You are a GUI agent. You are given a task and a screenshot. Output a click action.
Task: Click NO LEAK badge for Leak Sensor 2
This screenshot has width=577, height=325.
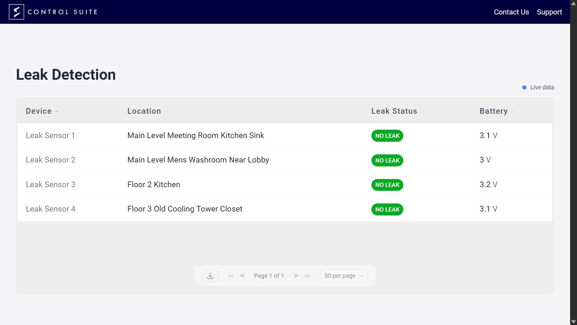point(387,160)
